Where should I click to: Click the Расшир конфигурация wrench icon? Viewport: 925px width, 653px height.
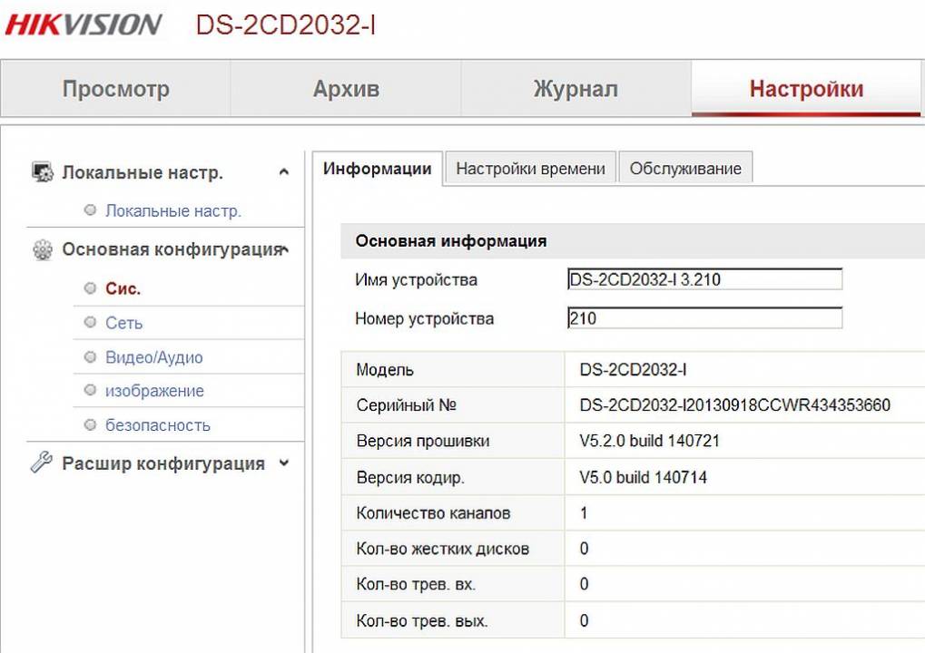[41, 463]
